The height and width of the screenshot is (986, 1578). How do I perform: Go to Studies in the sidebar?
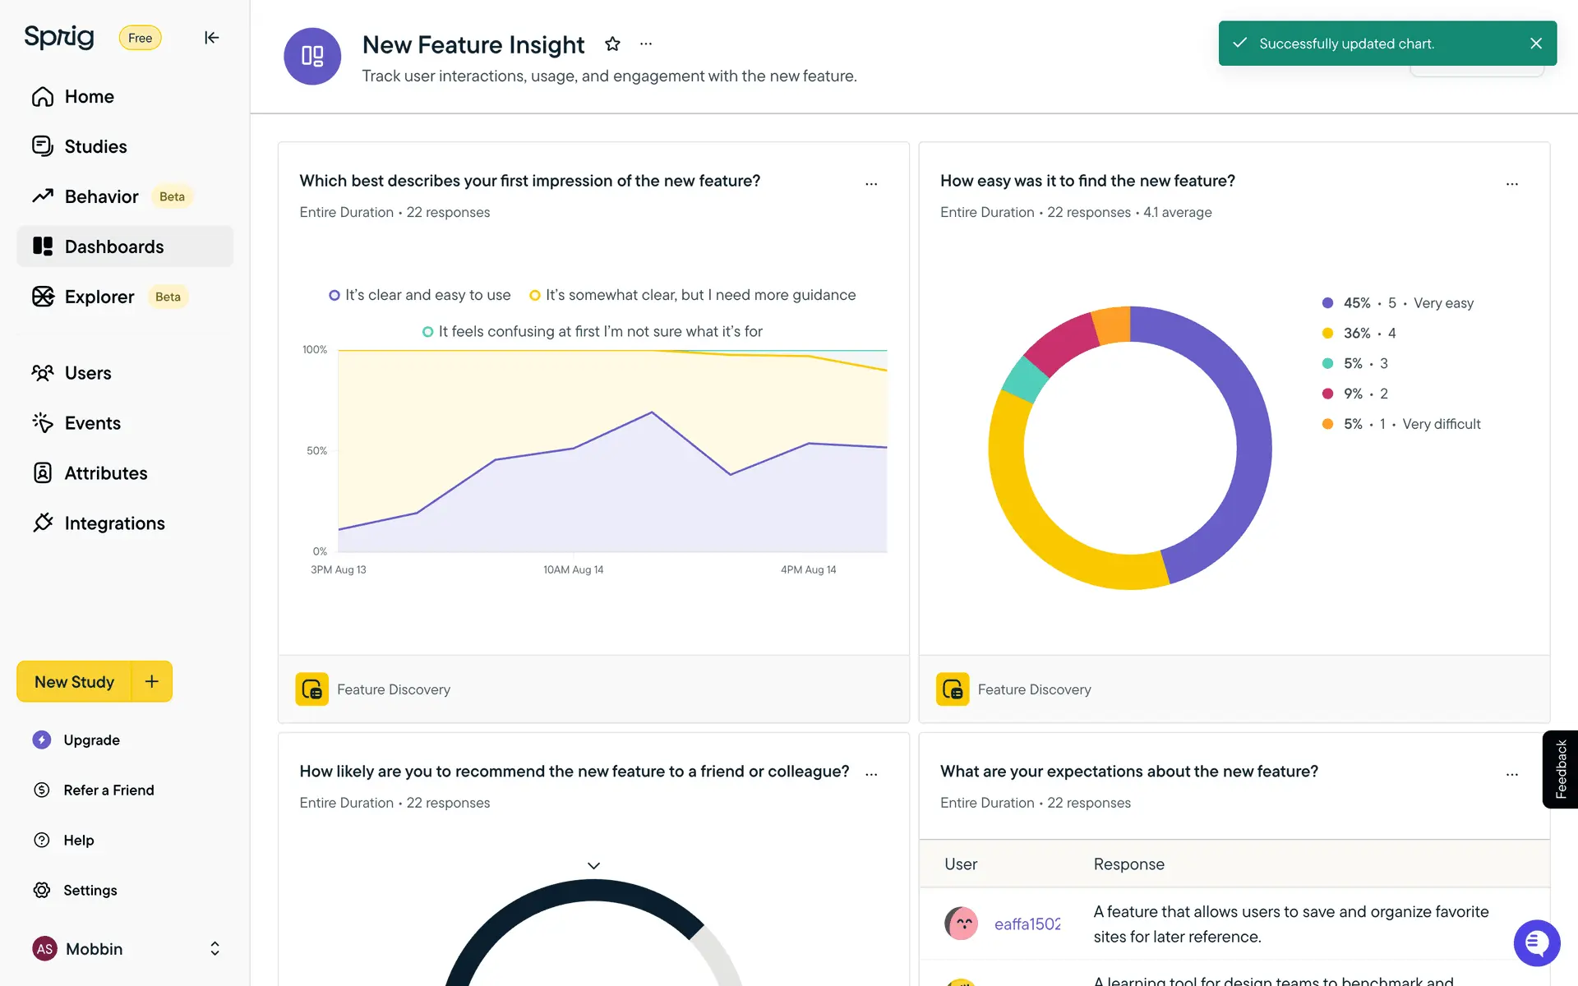click(x=95, y=147)
